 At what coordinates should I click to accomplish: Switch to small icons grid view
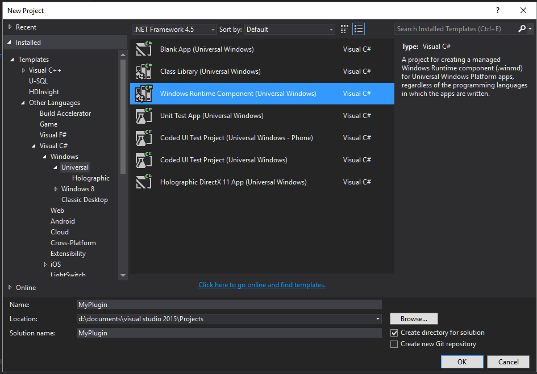344,29
